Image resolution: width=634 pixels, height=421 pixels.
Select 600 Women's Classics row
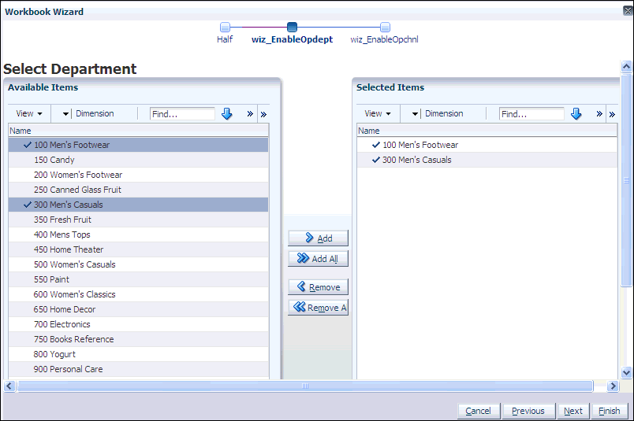pos(138,294)
